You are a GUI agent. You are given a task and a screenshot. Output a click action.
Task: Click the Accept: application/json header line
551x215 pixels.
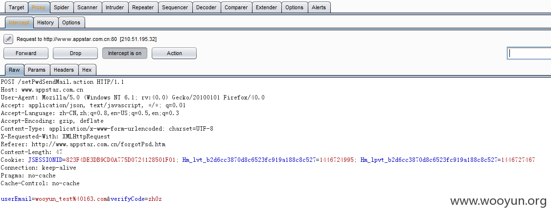point(93,105)
